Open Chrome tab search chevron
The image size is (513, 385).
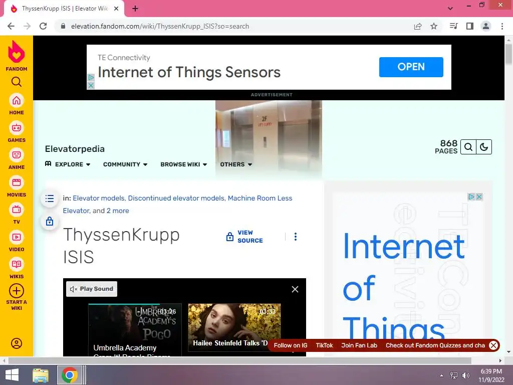click(x=450, y=9)
